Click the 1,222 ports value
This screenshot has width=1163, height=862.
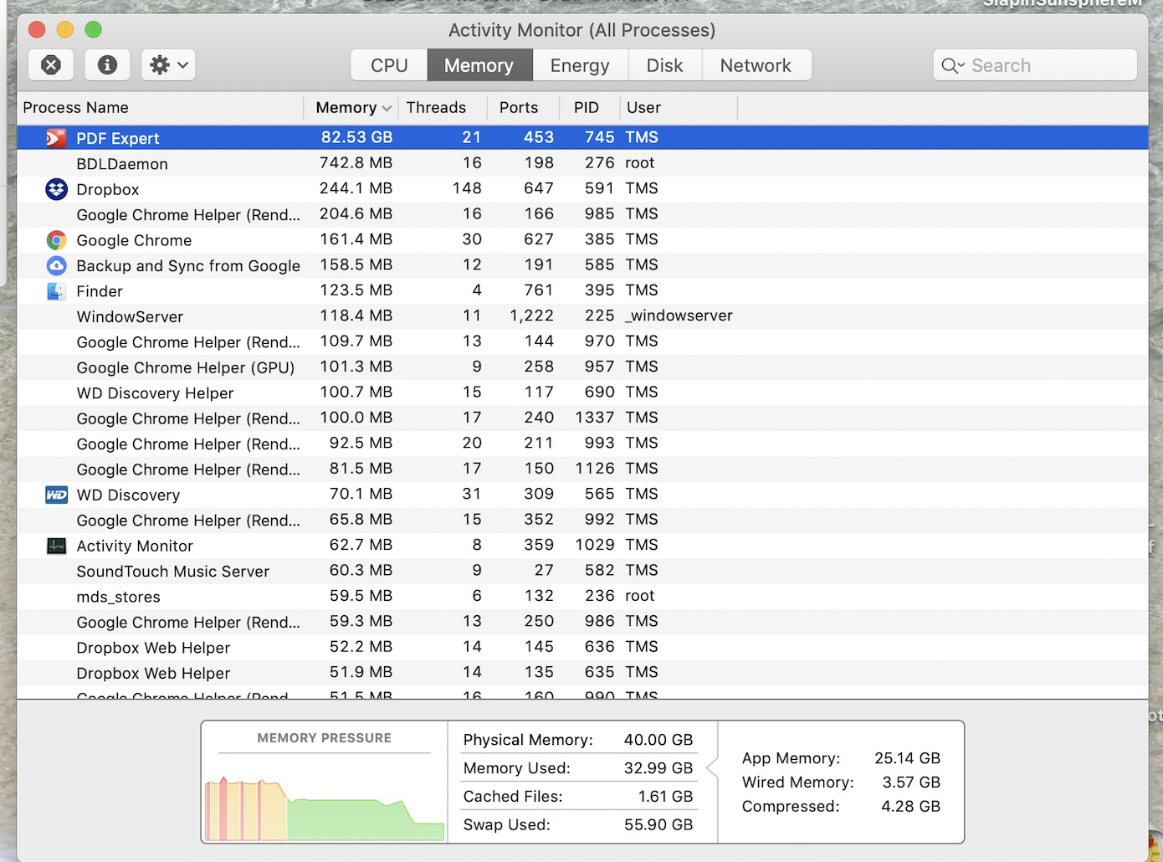pos(531,316)
